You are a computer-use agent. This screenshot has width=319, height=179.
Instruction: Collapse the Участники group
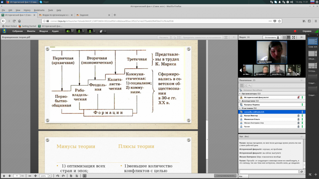[x=240, y=108]
